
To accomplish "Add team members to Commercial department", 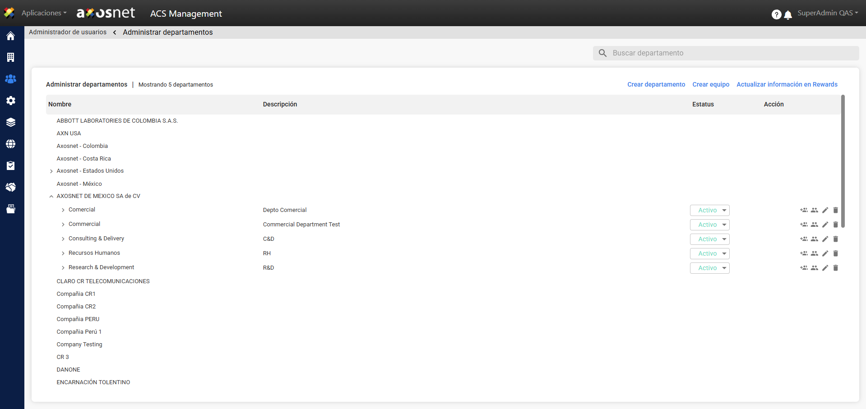I will click(804, 225).
